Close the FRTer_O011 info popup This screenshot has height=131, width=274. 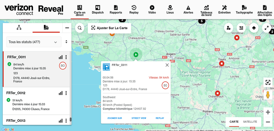(x=167, y=65)
